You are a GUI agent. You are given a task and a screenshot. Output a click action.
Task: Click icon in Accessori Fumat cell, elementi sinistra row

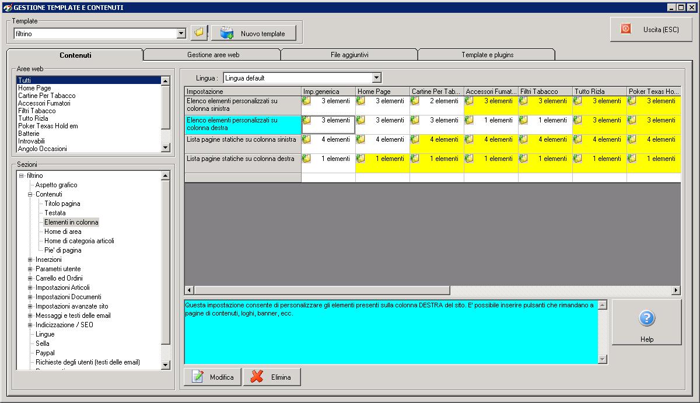469,101
